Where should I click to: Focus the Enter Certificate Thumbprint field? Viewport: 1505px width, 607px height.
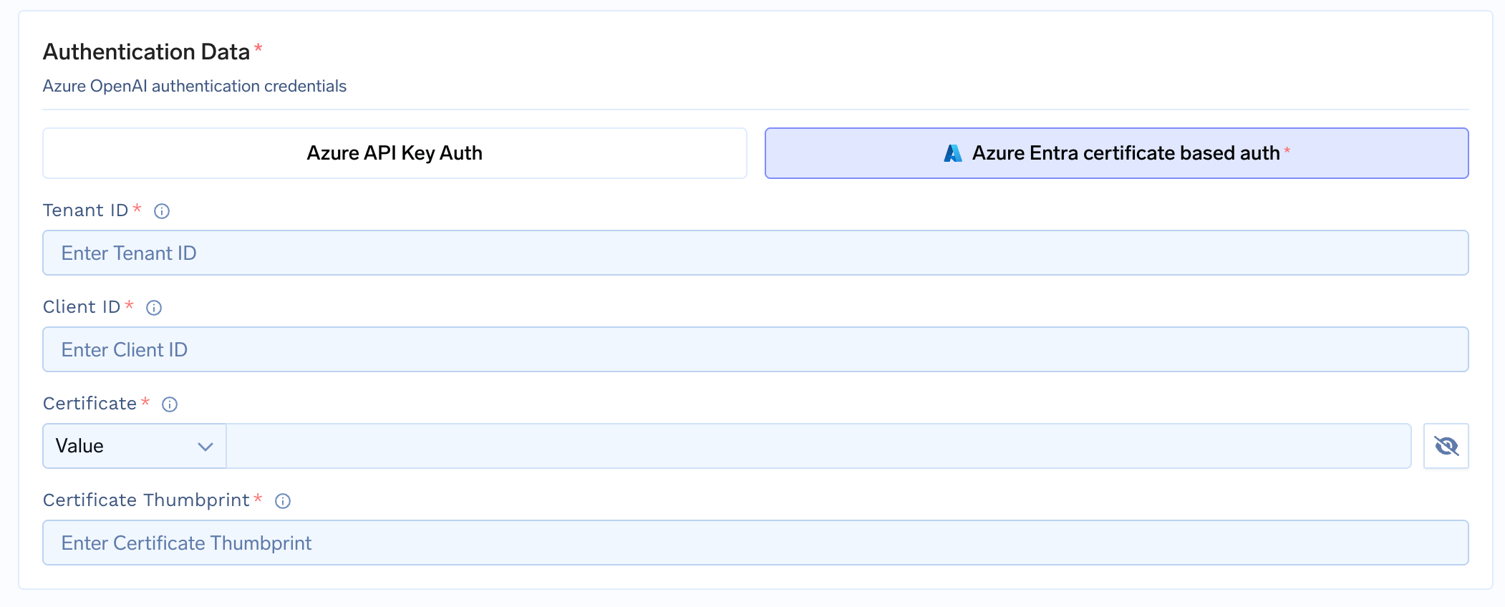tap(755, 543)
